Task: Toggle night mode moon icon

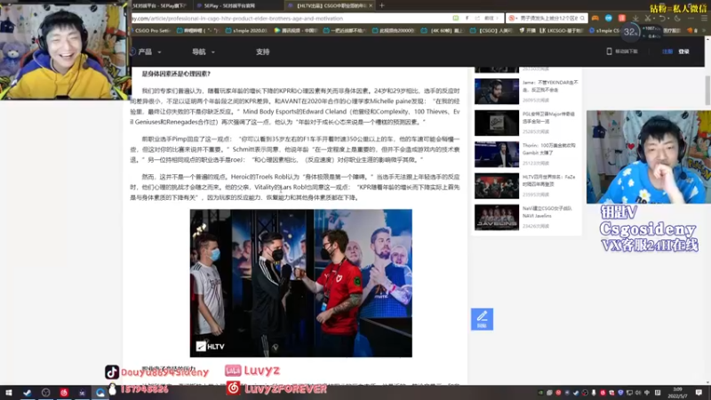Action: coord(677,18)
